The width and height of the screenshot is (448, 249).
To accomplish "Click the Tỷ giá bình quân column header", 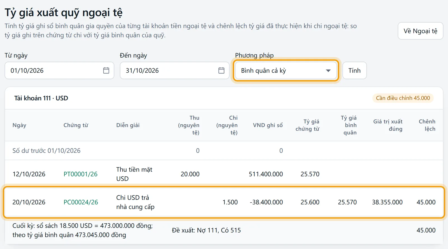I will (349, 125).
